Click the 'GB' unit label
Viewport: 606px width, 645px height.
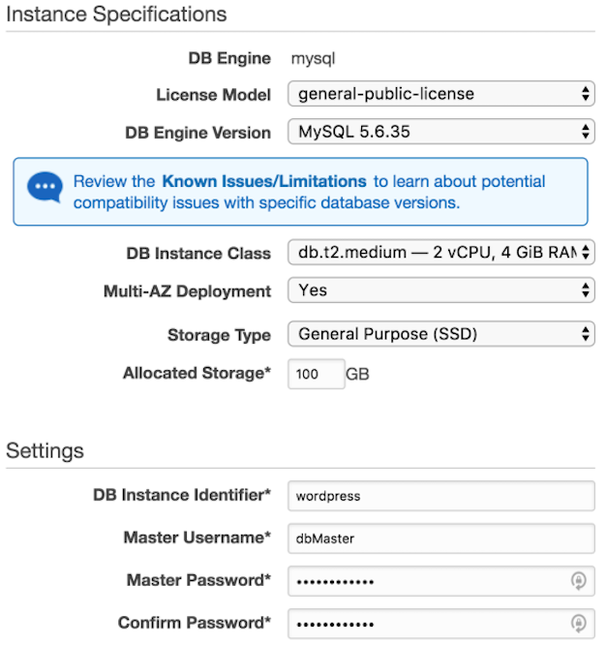(357, 375)
